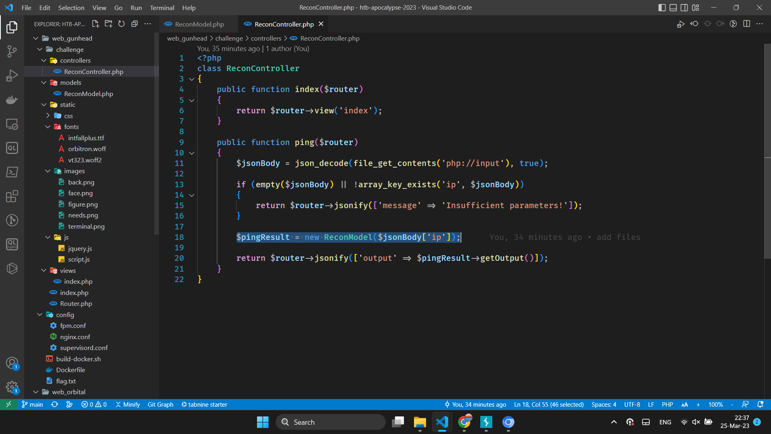This screenshot has width=771, height=434.
Task: Click the zoom percentage indicator showing 100%
Action: pyautogui.click(x=716, y=405)
